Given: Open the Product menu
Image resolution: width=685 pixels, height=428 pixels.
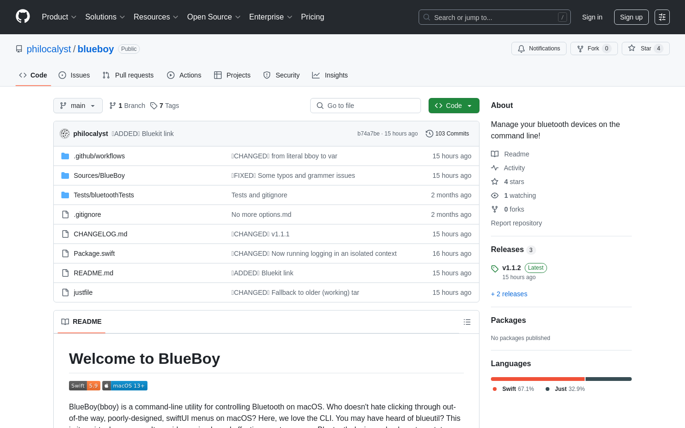Looking at the screenshot, I should tap(59, 17).
